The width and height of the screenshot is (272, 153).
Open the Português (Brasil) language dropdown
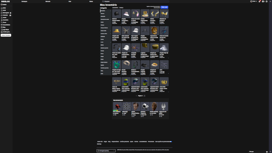click(x=106, y=151)
